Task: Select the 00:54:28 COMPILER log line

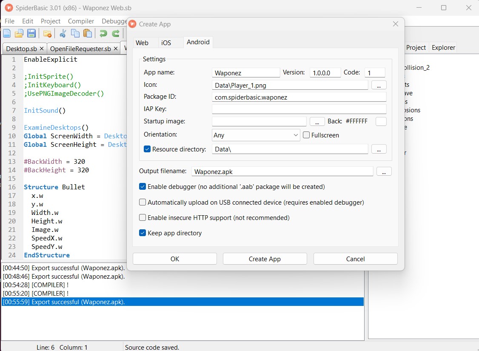Action: tap(182, 285)
